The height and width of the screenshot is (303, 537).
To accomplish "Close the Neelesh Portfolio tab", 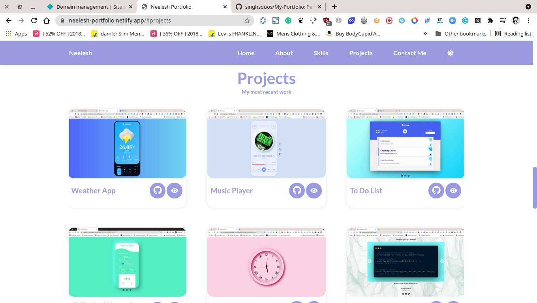I will click(x=225, y=7).
